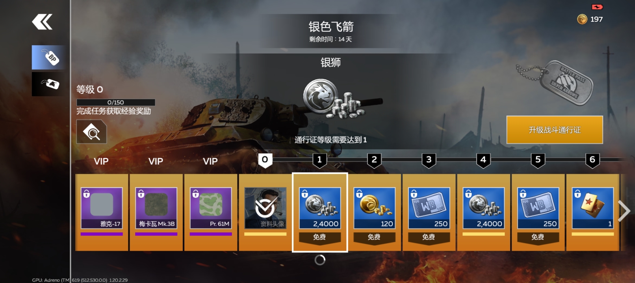Image resolution: width=635 pixels, height=283 pixels.
Task: Select level 2 gold 120 reward
Action: (x=374, y=212)
